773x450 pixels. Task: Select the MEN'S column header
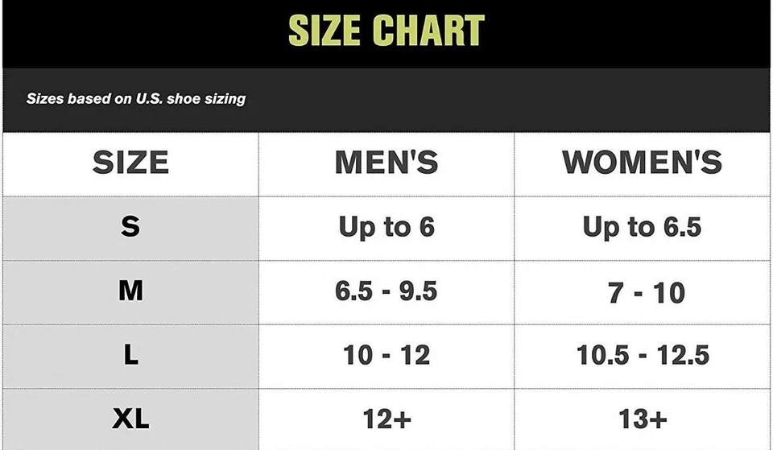(386, 163)
